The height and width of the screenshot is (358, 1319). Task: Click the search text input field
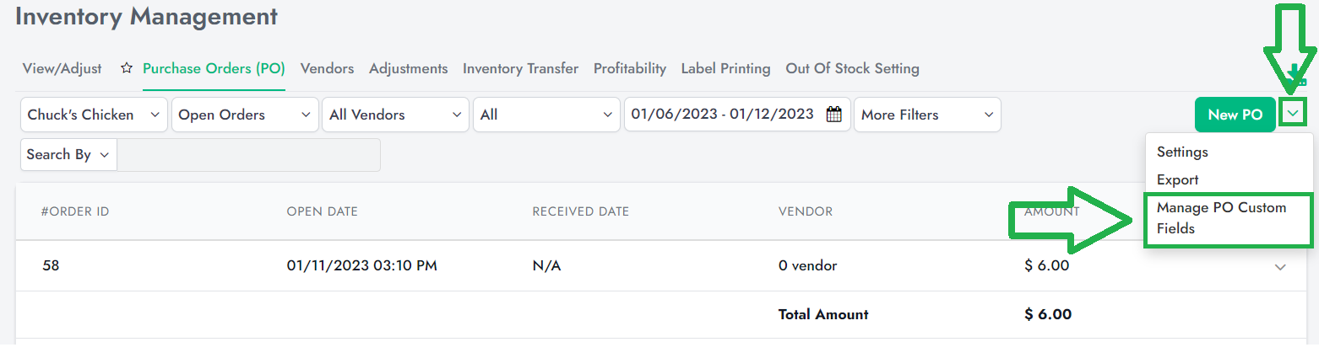[249, 155]
